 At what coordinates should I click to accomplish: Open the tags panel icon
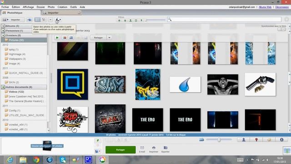tap(269, 140)
